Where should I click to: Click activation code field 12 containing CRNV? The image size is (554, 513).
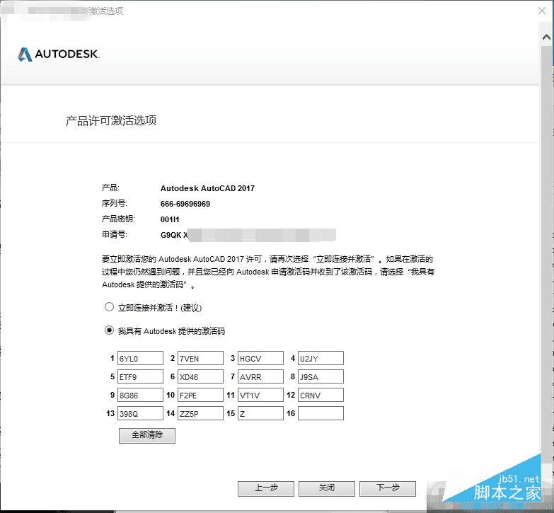(x=321, y=395)
